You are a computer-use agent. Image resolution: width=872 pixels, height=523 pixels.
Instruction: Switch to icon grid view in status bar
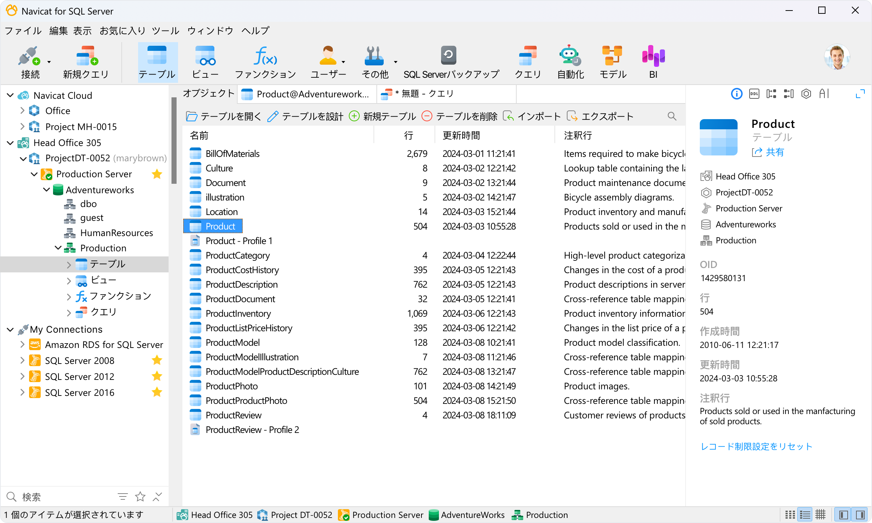tap(790, 515)
